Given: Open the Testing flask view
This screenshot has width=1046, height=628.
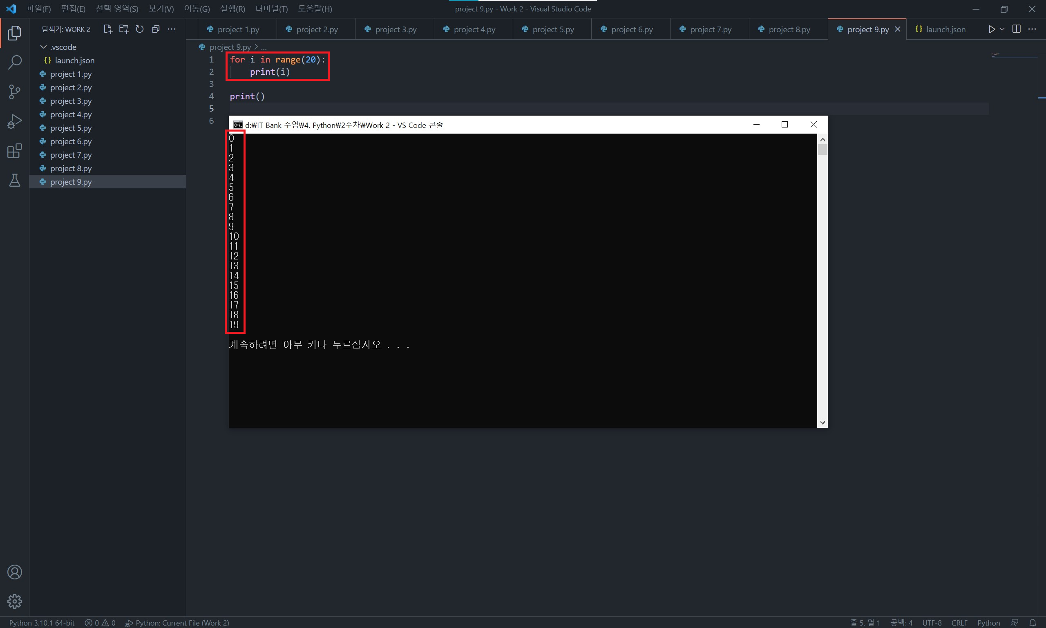Looking at the screenshot, I should 14,180.
